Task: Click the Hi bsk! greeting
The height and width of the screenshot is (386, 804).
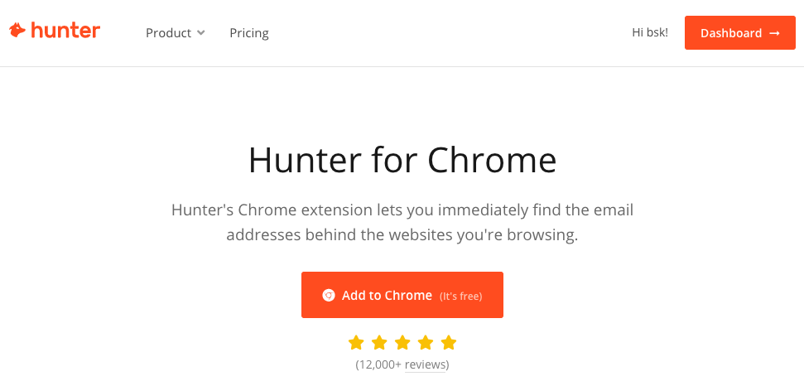Action: [650, 32]
